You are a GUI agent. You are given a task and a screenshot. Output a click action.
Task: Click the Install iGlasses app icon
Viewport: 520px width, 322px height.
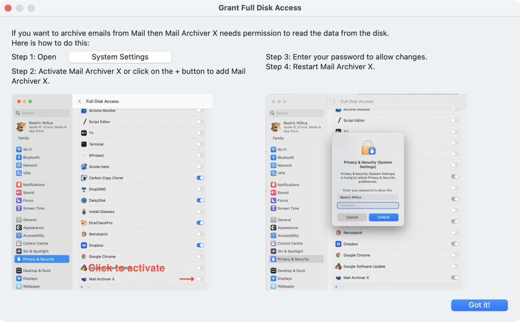pyautogui.click(x=84, y=212)
